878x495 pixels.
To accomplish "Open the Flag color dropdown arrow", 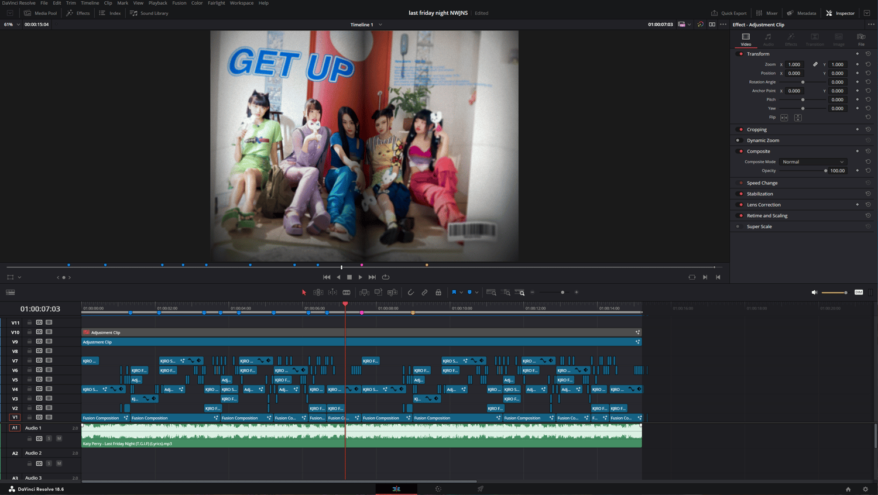I will 461,293.
